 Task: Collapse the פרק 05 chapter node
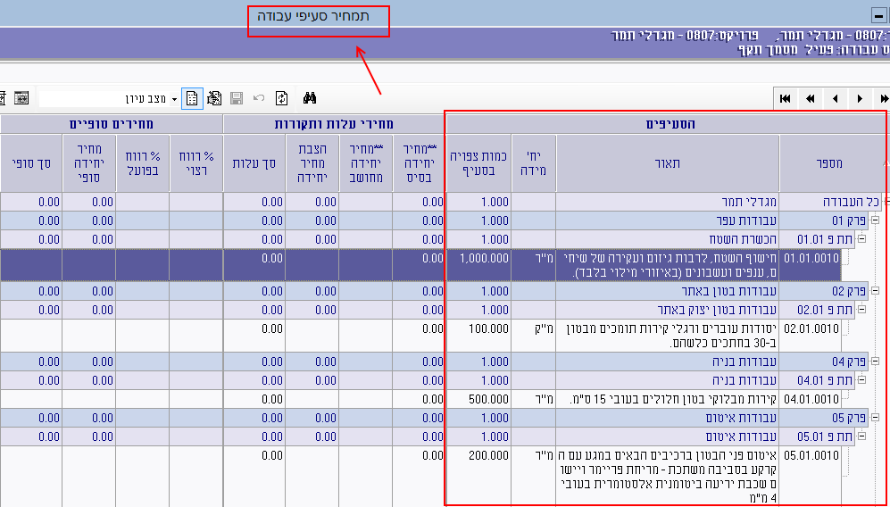[x=875, y=418]
